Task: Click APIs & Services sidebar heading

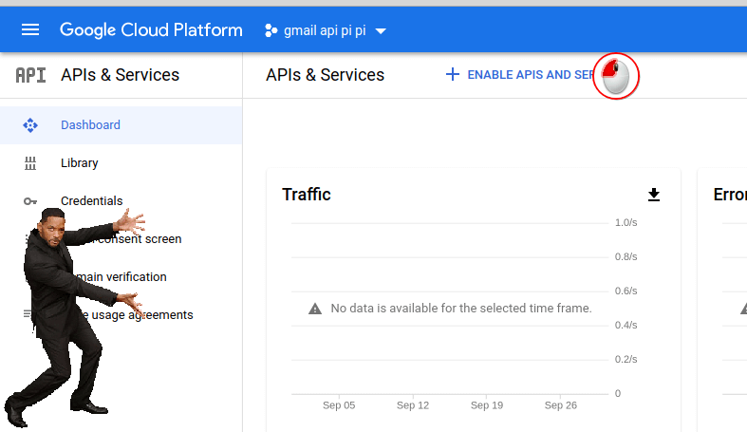Action: coord(120,75)
